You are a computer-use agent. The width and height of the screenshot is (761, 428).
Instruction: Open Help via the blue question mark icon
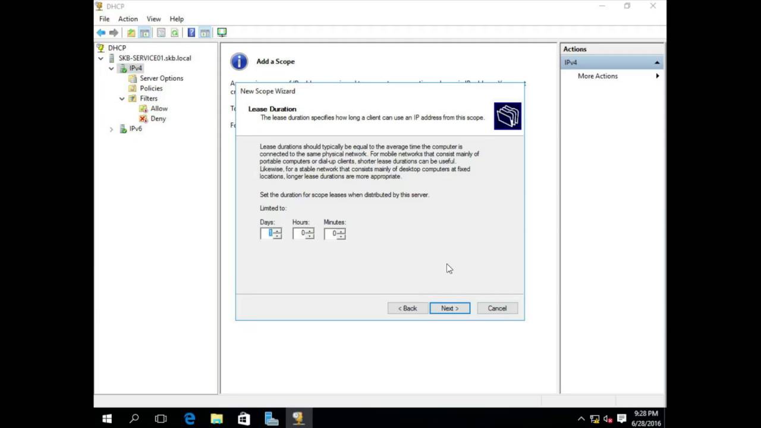tap(191, 33)
